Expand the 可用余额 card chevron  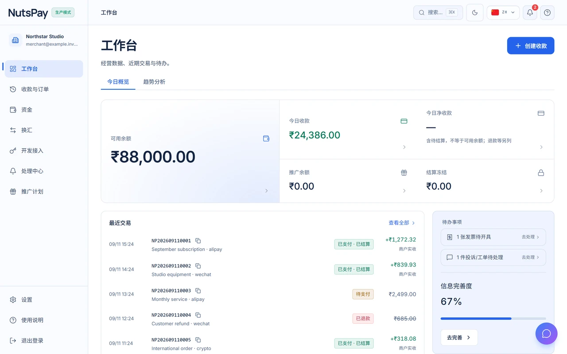tap(266, 191)
